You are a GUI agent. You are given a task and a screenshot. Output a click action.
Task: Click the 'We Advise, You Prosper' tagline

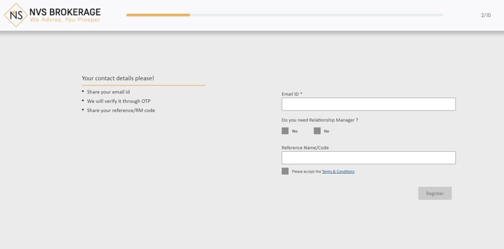(x=65, y=20)
